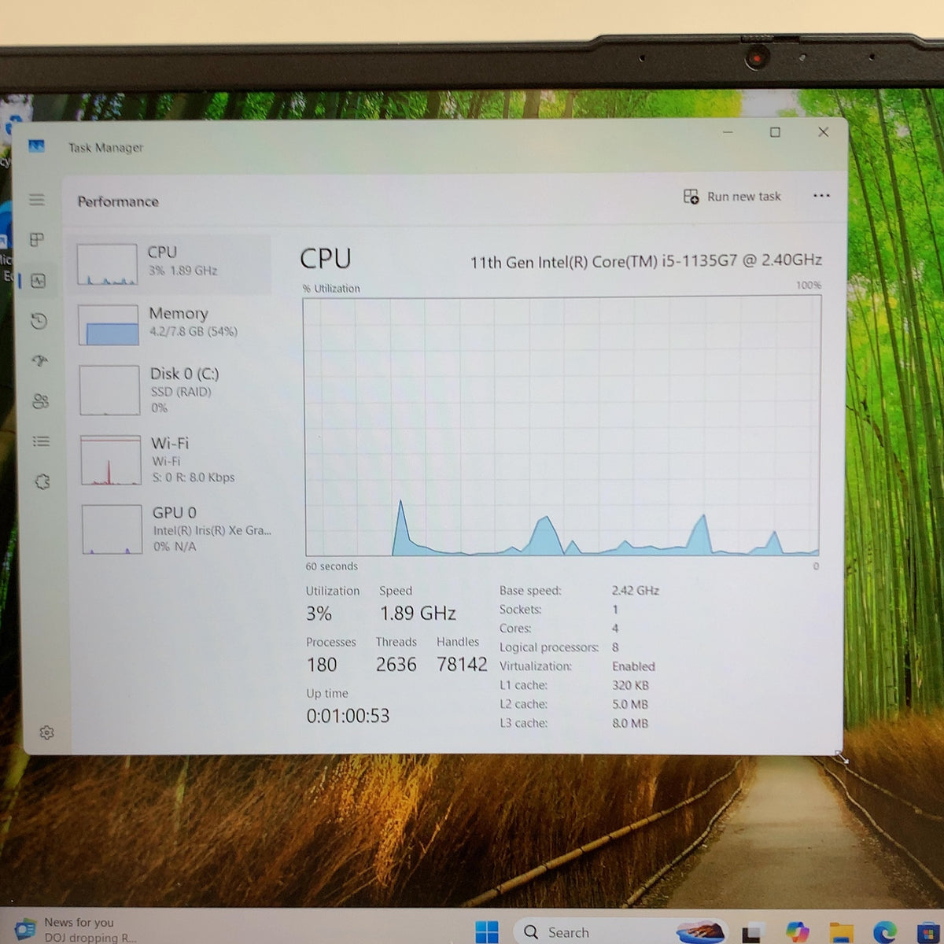Open the Windows Start button on the taskbar
Viewport: 944px width, 944px height.
click(x=487, y=931)
